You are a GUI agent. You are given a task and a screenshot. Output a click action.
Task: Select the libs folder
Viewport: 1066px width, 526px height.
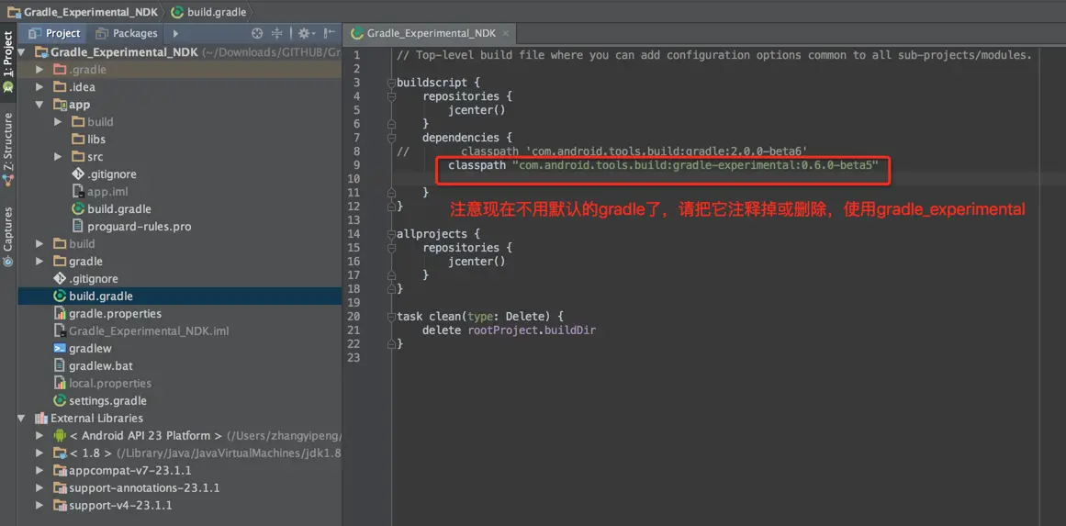[x=95, y=140]
